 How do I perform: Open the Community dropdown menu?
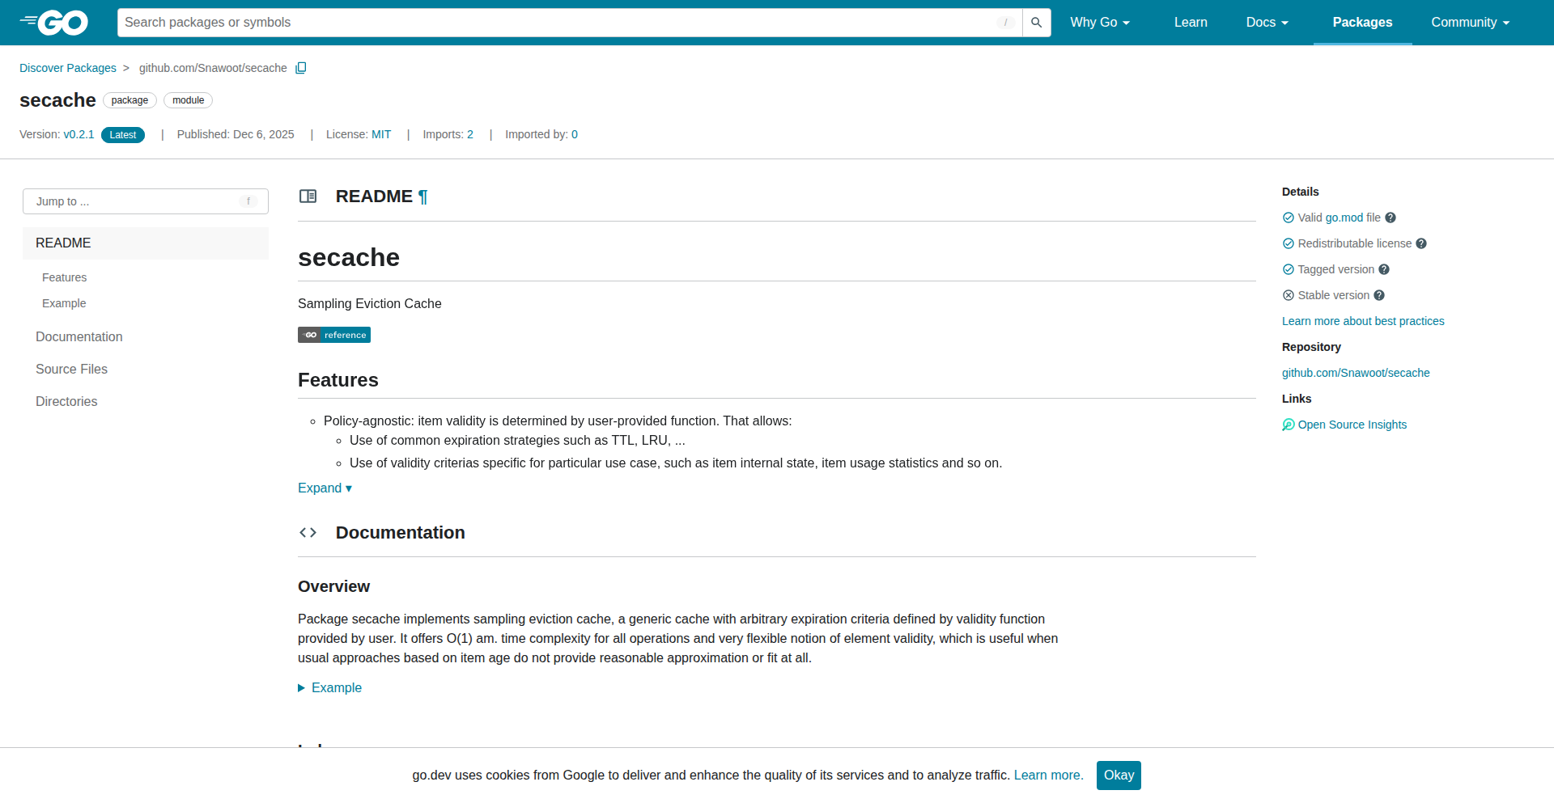click(x=1471, y=23)
